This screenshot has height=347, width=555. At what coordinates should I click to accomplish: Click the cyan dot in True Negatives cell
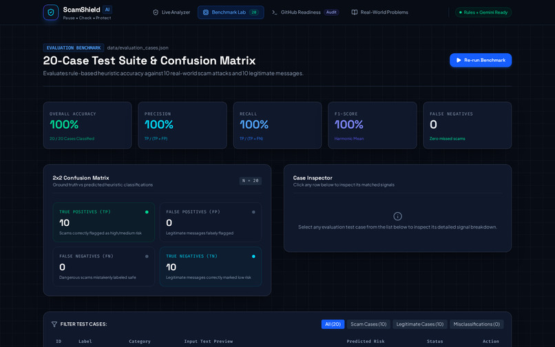253,256
